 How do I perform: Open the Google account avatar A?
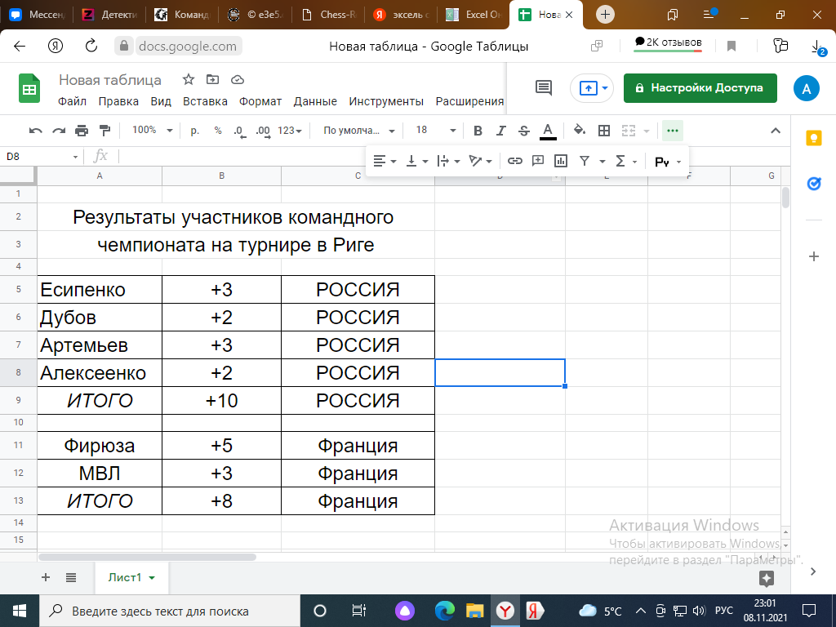click(806, 88)
